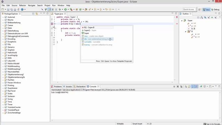Click the Save All toolbar icon
Image resolution: width=222 pixels, height=125 pixels.
coord(11,9)
